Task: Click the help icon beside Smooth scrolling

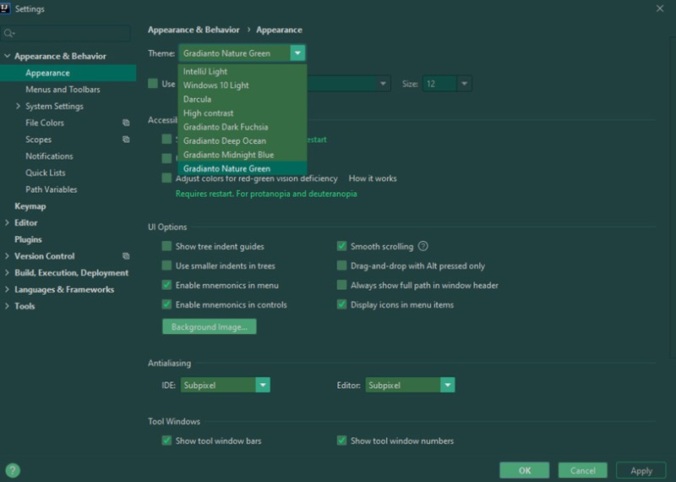Action: point(423,247)
